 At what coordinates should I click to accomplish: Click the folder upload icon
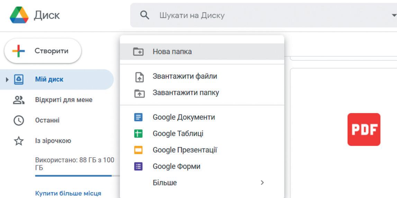139,93
